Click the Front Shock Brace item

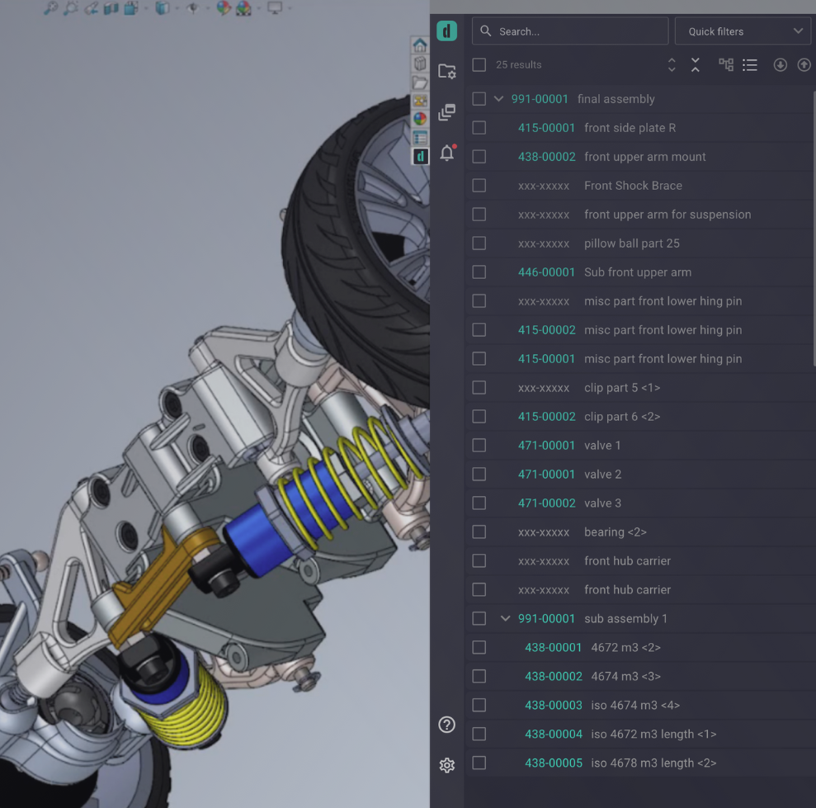click(633, 186)
